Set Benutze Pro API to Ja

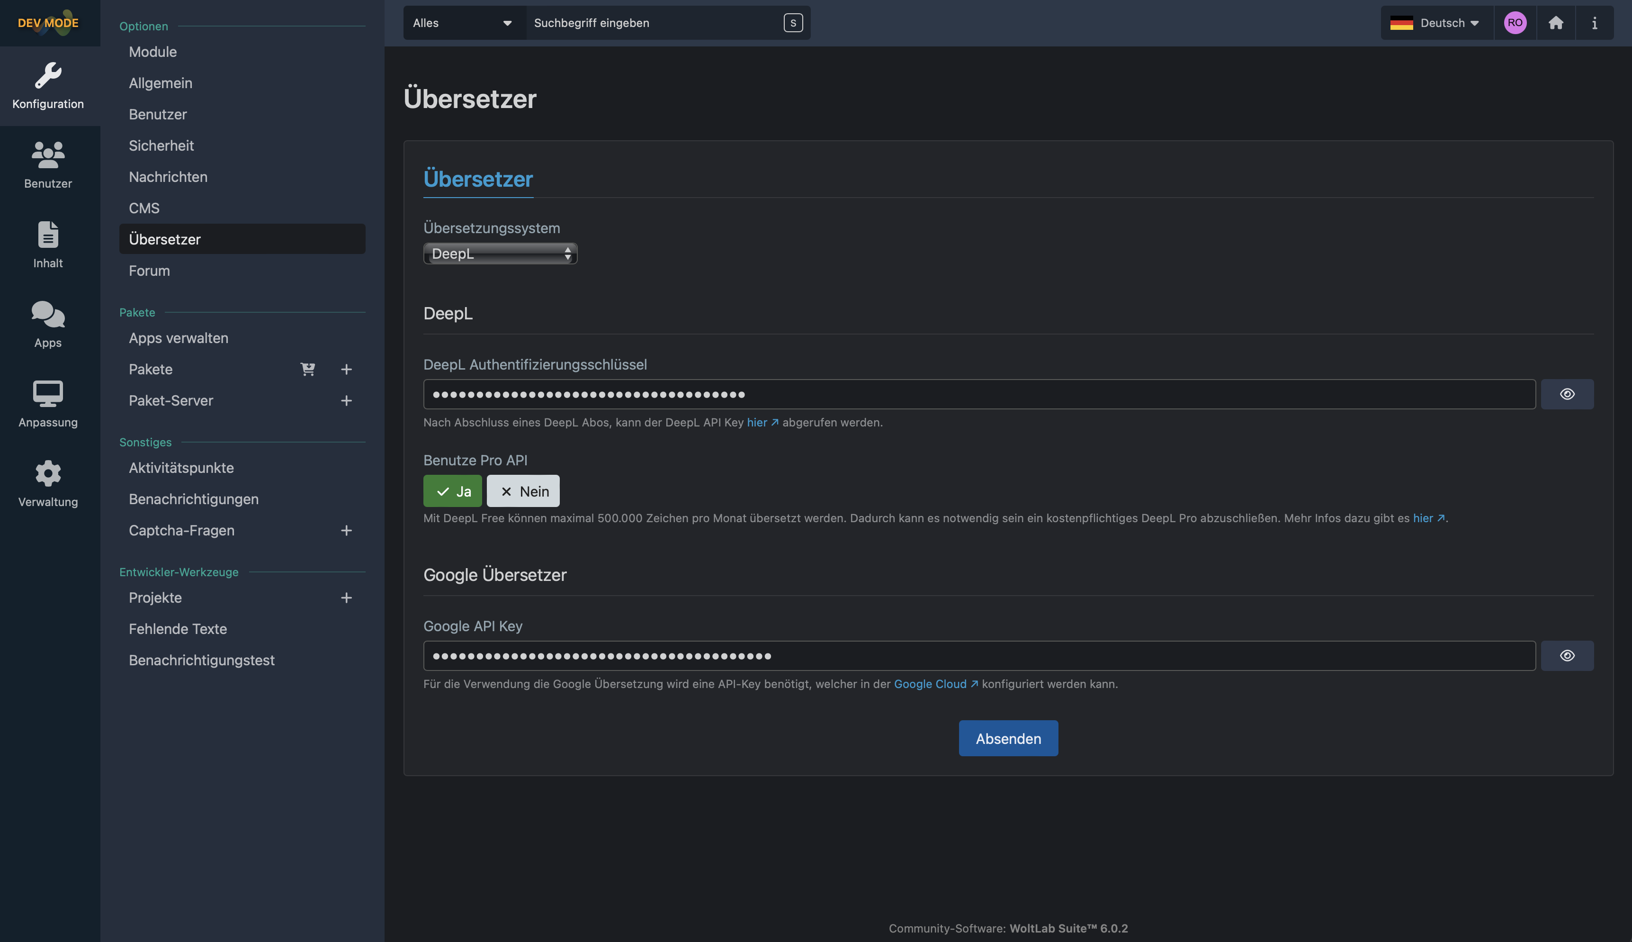click(453, 491)
